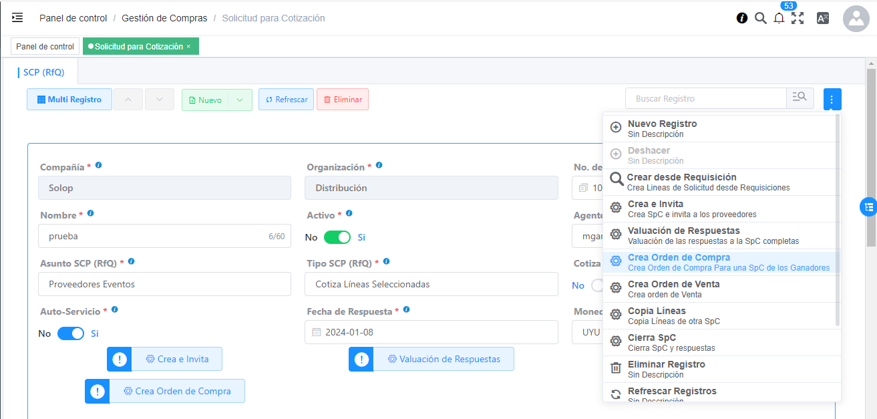Open the user profile avatar
Image resolution: width=877 pixels, height=419 pixels.
point(856,19)
